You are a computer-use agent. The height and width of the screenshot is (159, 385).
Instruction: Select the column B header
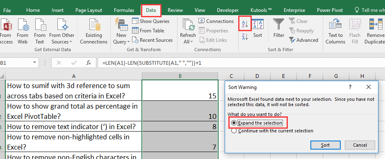pos(180,76)
